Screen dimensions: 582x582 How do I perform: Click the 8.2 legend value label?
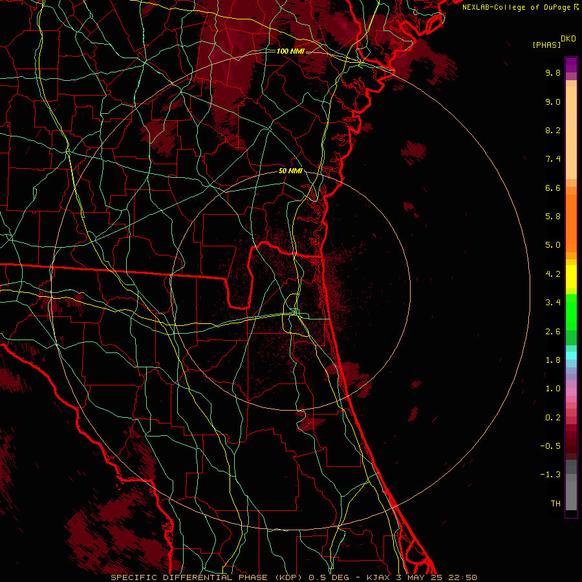click(553, 130)
